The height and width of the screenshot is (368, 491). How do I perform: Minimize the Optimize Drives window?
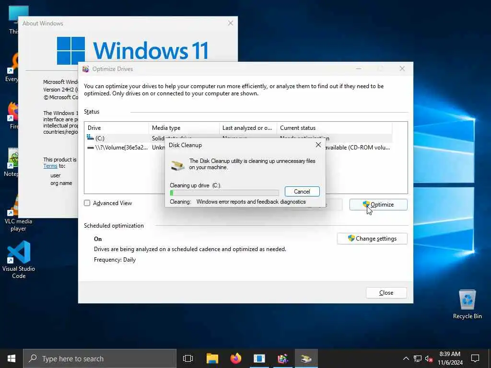359,69
